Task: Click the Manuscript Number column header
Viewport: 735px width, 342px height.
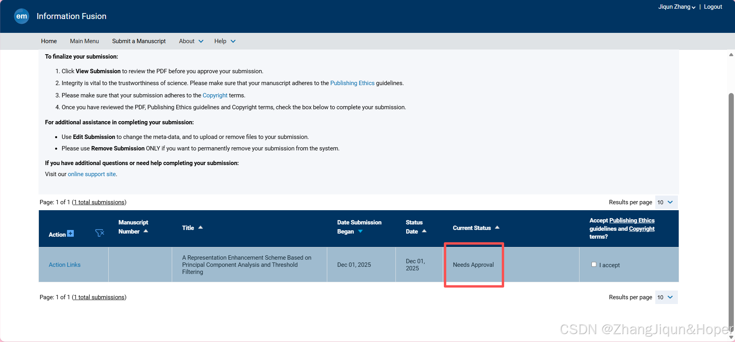Action: (x=133, y=227)
